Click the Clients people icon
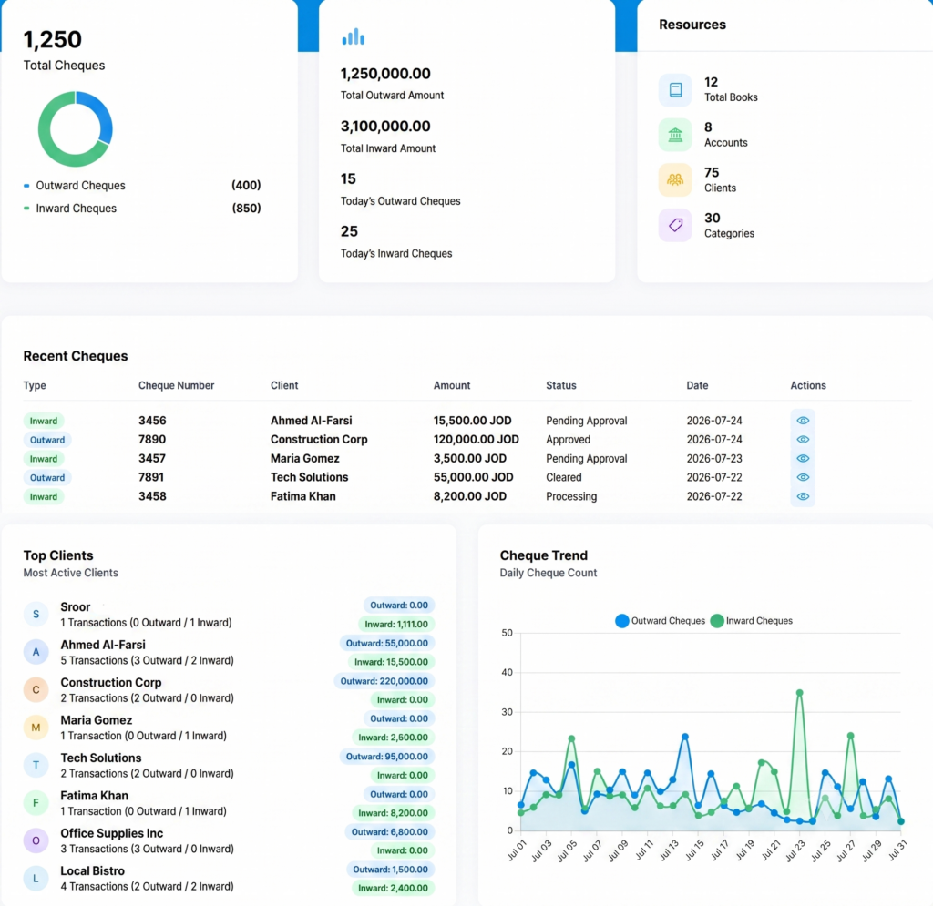Screen dimensions: 933x906 tap(675, 180)
